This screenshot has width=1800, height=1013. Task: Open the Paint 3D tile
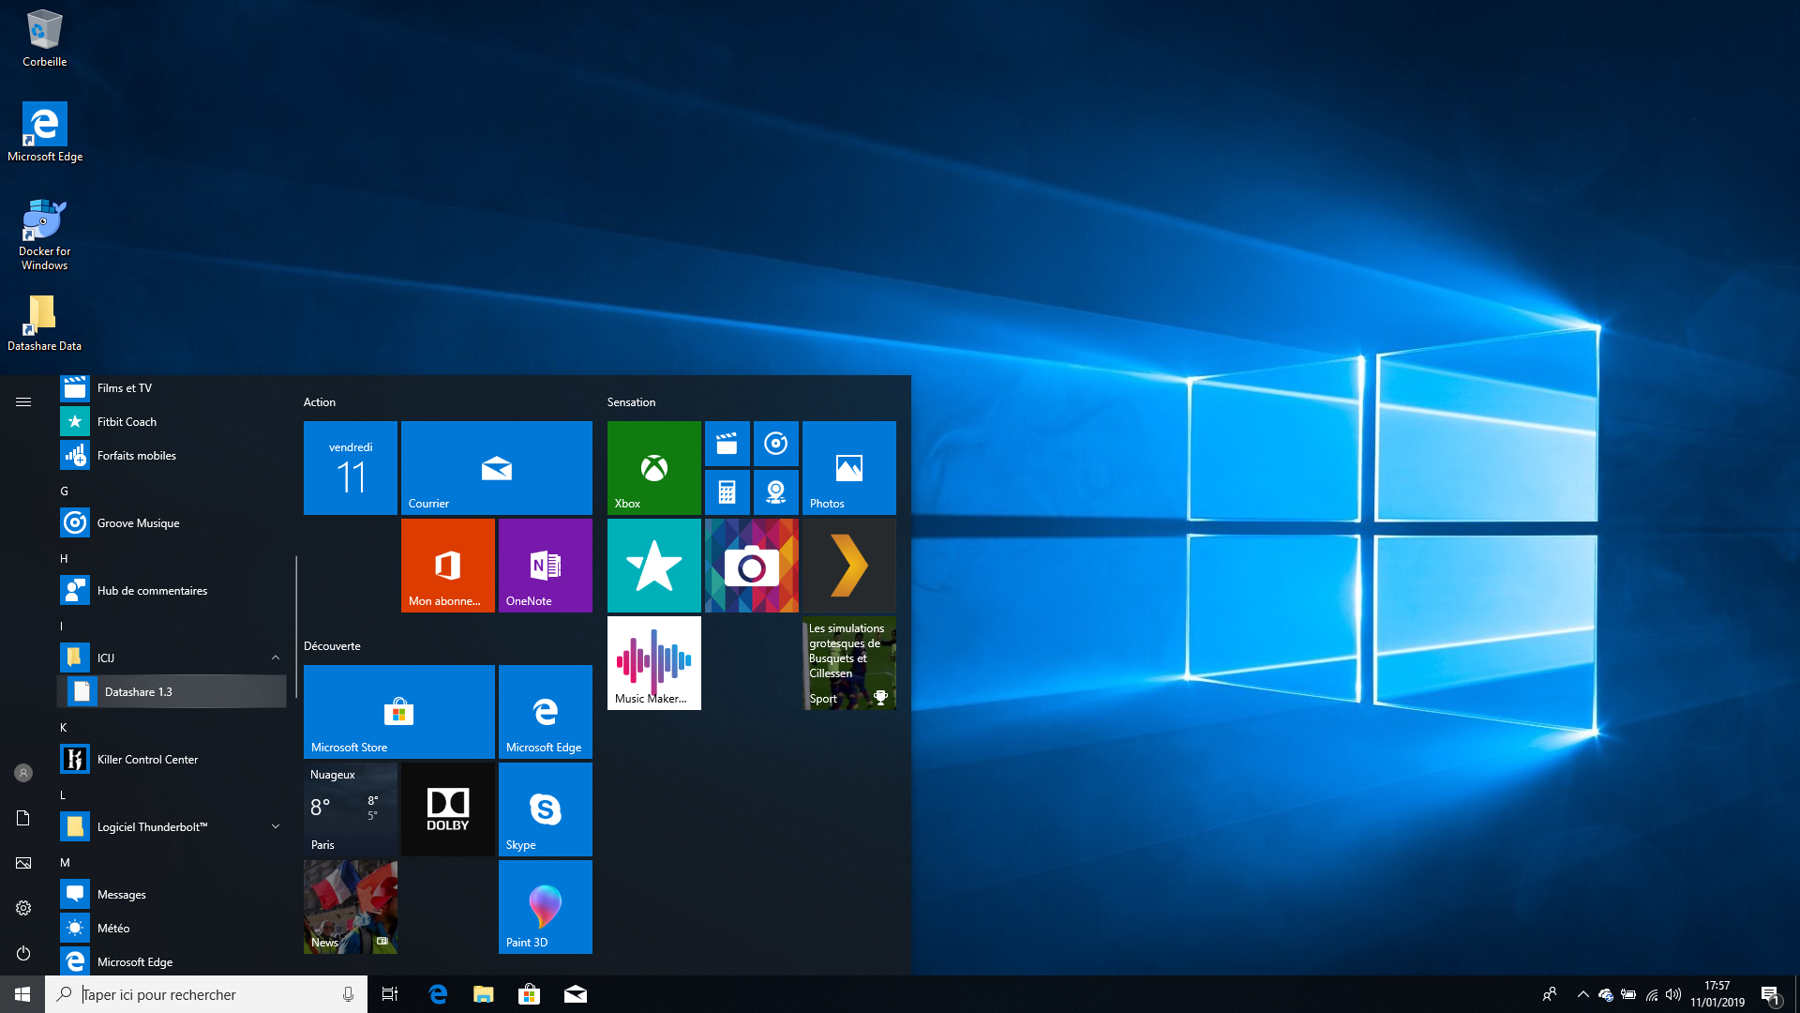pos(545,906)
